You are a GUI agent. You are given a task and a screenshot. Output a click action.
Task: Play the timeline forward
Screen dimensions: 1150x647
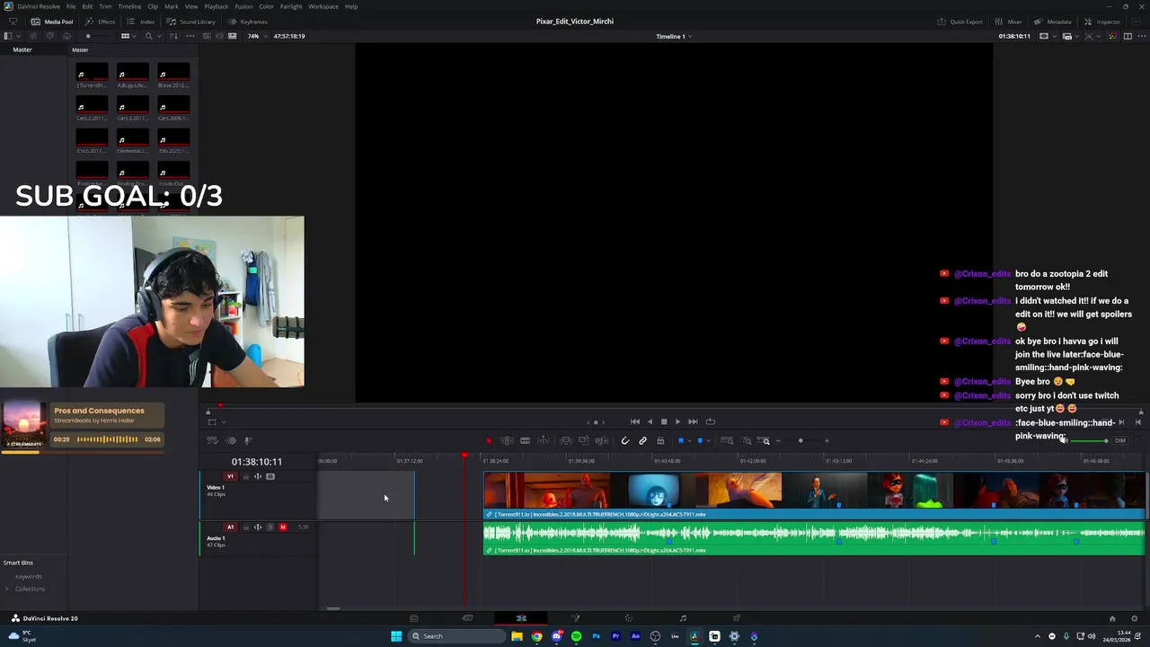[677, 421]
